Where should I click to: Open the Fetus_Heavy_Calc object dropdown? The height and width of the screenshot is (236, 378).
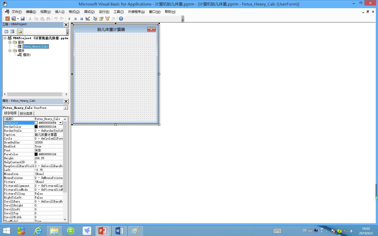click(65, 108)
